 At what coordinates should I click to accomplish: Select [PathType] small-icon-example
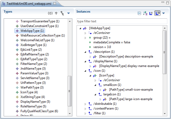pyautogui.click(x=131, y=90)
